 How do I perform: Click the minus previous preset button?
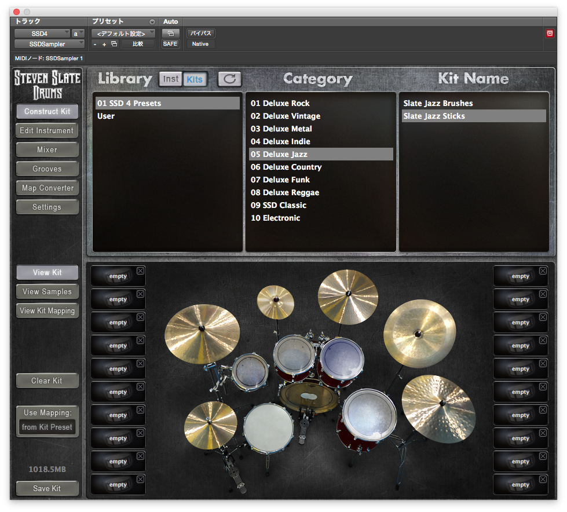click(95, 44)
